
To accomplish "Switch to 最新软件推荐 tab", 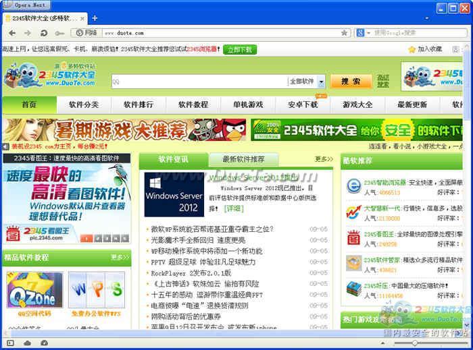I will [243, 160].
